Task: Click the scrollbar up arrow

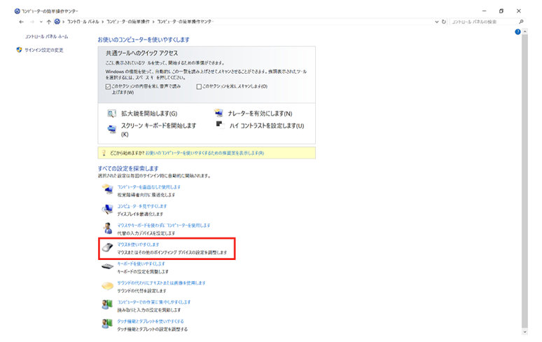Action: [x=524, y=32]
